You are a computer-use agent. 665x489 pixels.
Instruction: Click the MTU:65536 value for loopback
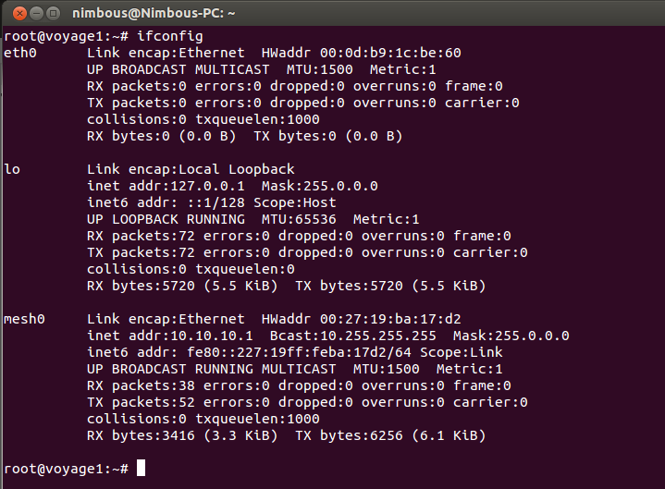coord(299,219)
